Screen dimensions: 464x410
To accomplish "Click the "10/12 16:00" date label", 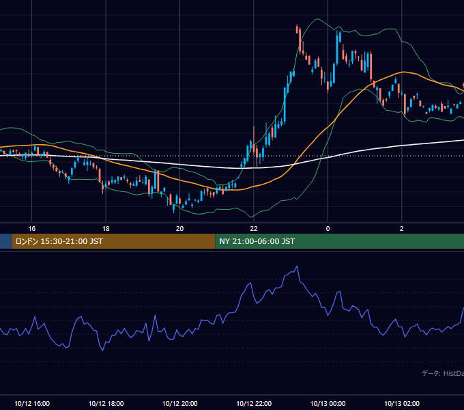I will (x=32, y=403).
